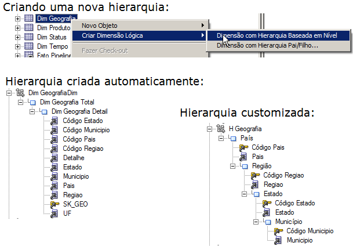Collapse the Estado level node

243,194
